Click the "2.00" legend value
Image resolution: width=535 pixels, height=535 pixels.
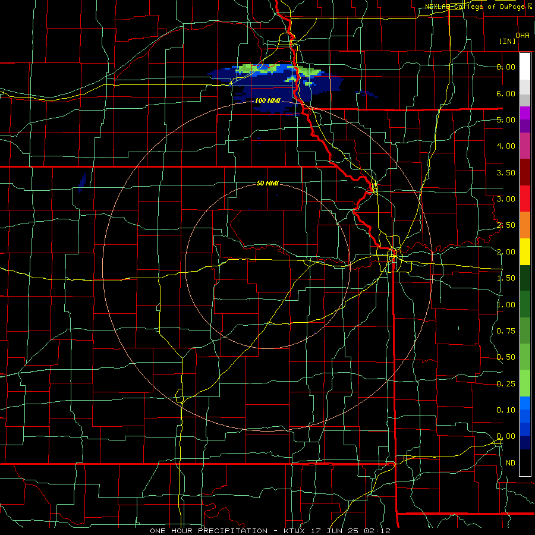tap(506, 252)
